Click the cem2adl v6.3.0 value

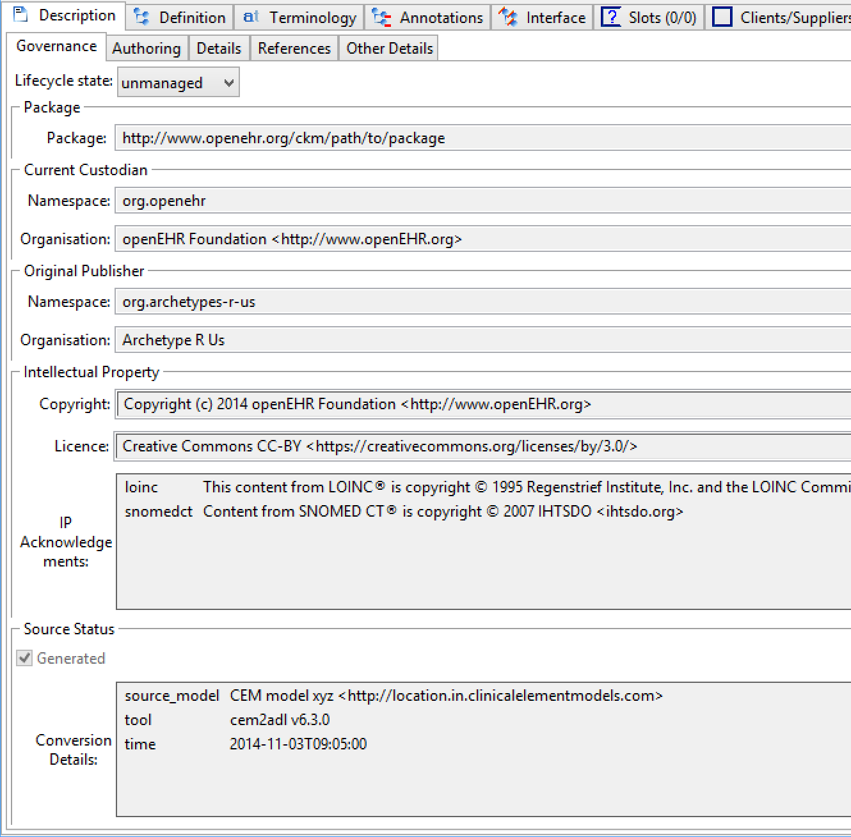click(280, 720)
